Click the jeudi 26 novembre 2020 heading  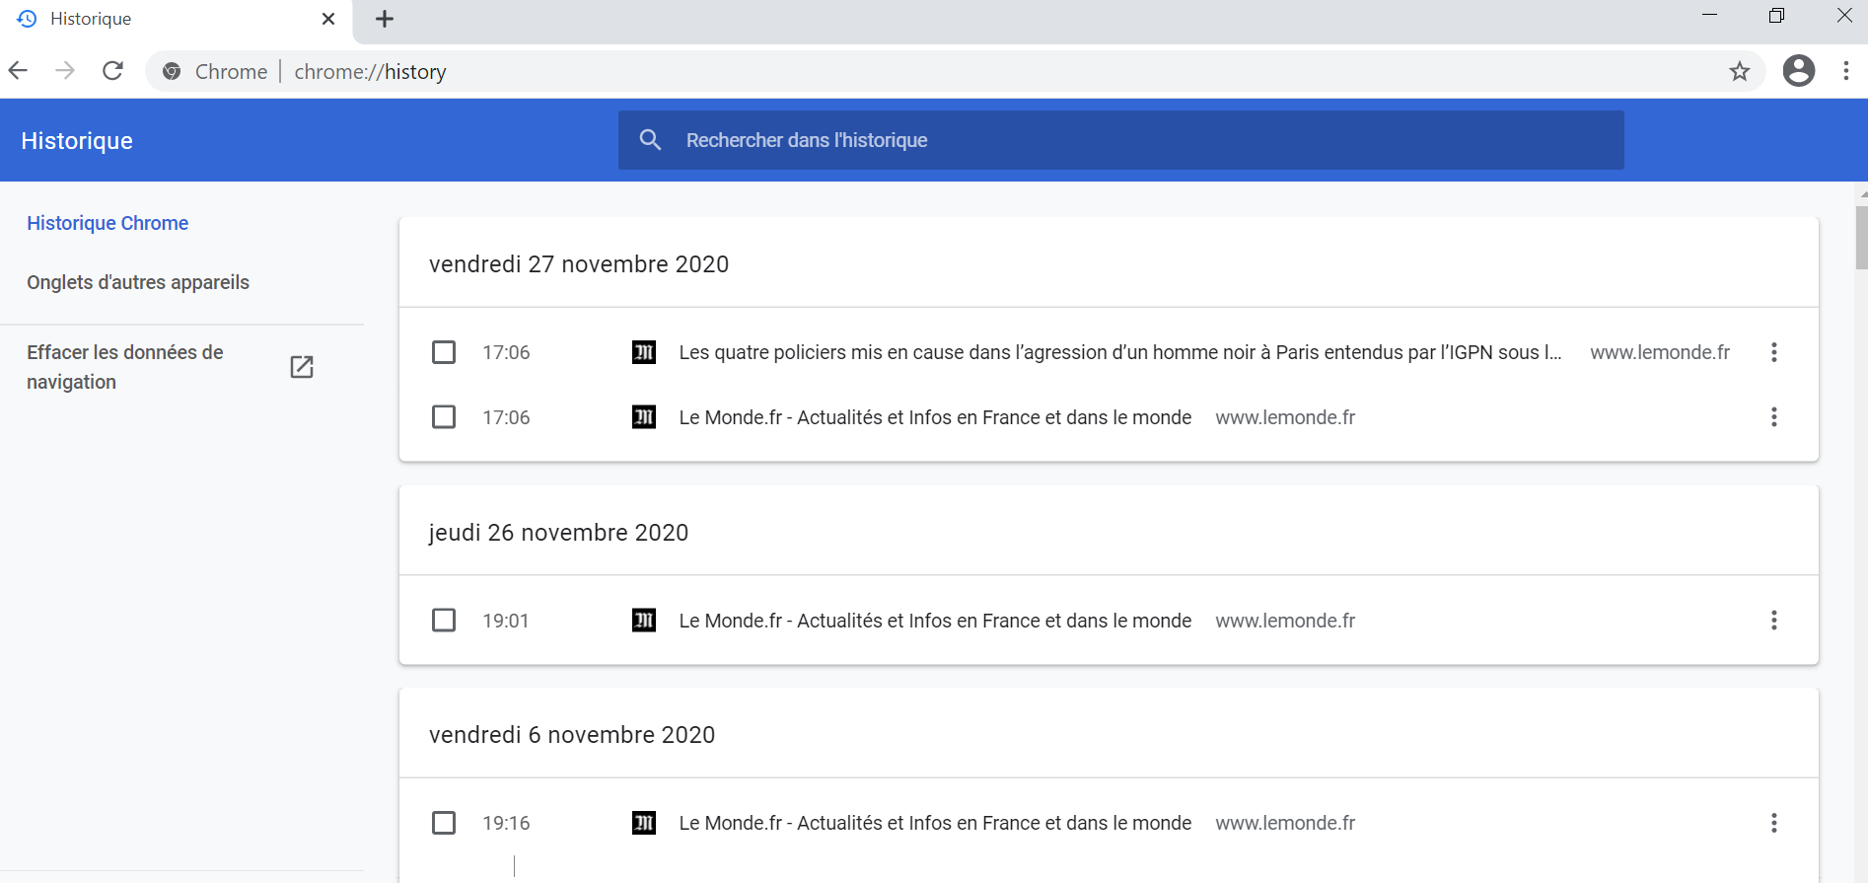pyautogui.click(x=558, y=533)
